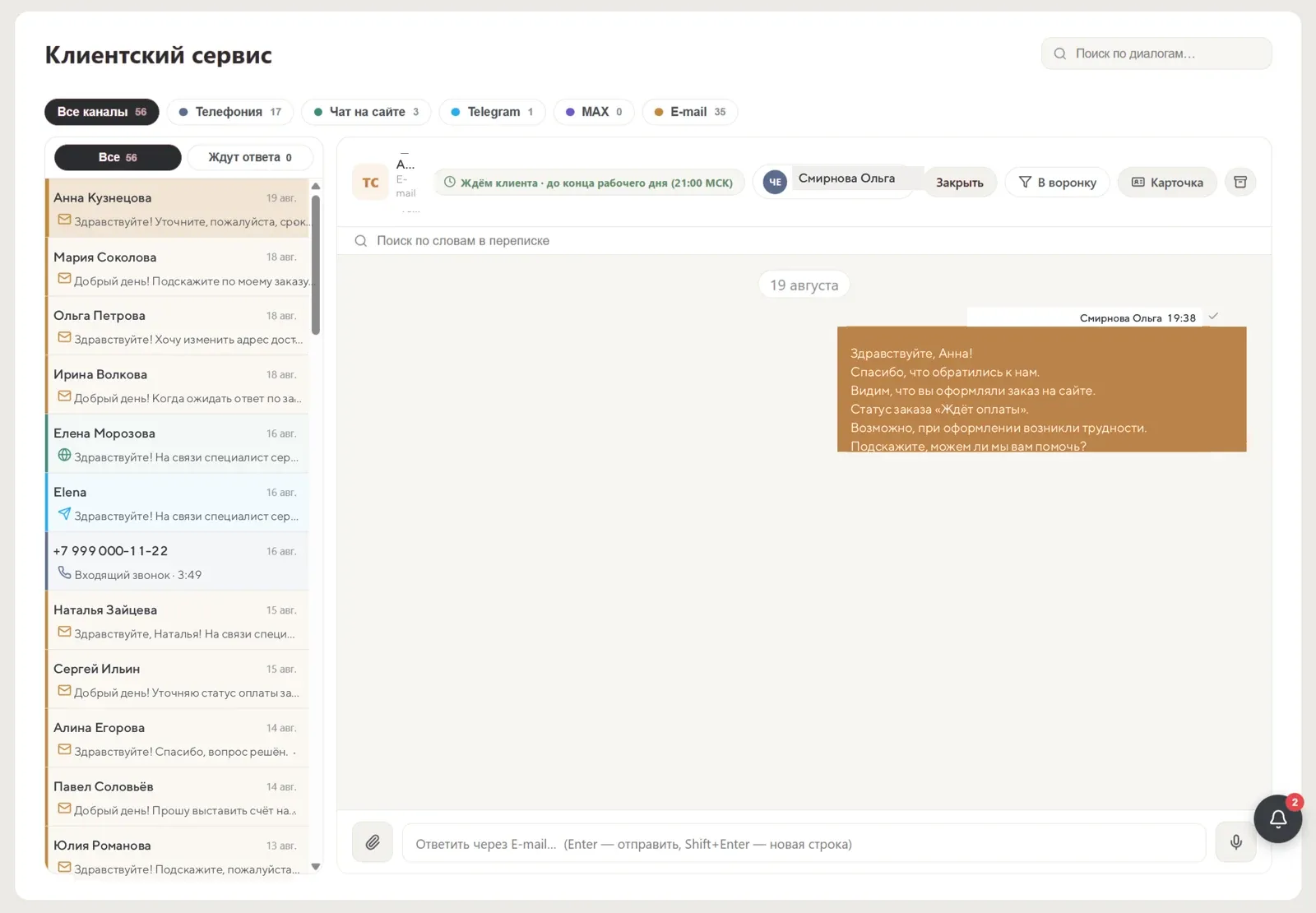Image resolution: width=1316 pixels, height=913 pixels.
Task: Switch to Ждут ответа conversations
Action: pos(250,157)
